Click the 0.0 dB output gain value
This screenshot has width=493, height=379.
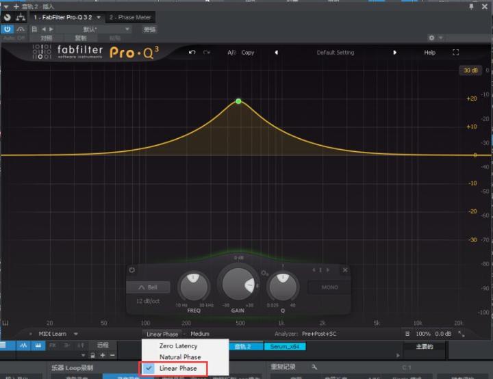click(443, 334)
